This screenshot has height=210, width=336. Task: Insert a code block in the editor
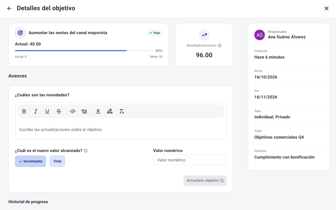(73, 111)
